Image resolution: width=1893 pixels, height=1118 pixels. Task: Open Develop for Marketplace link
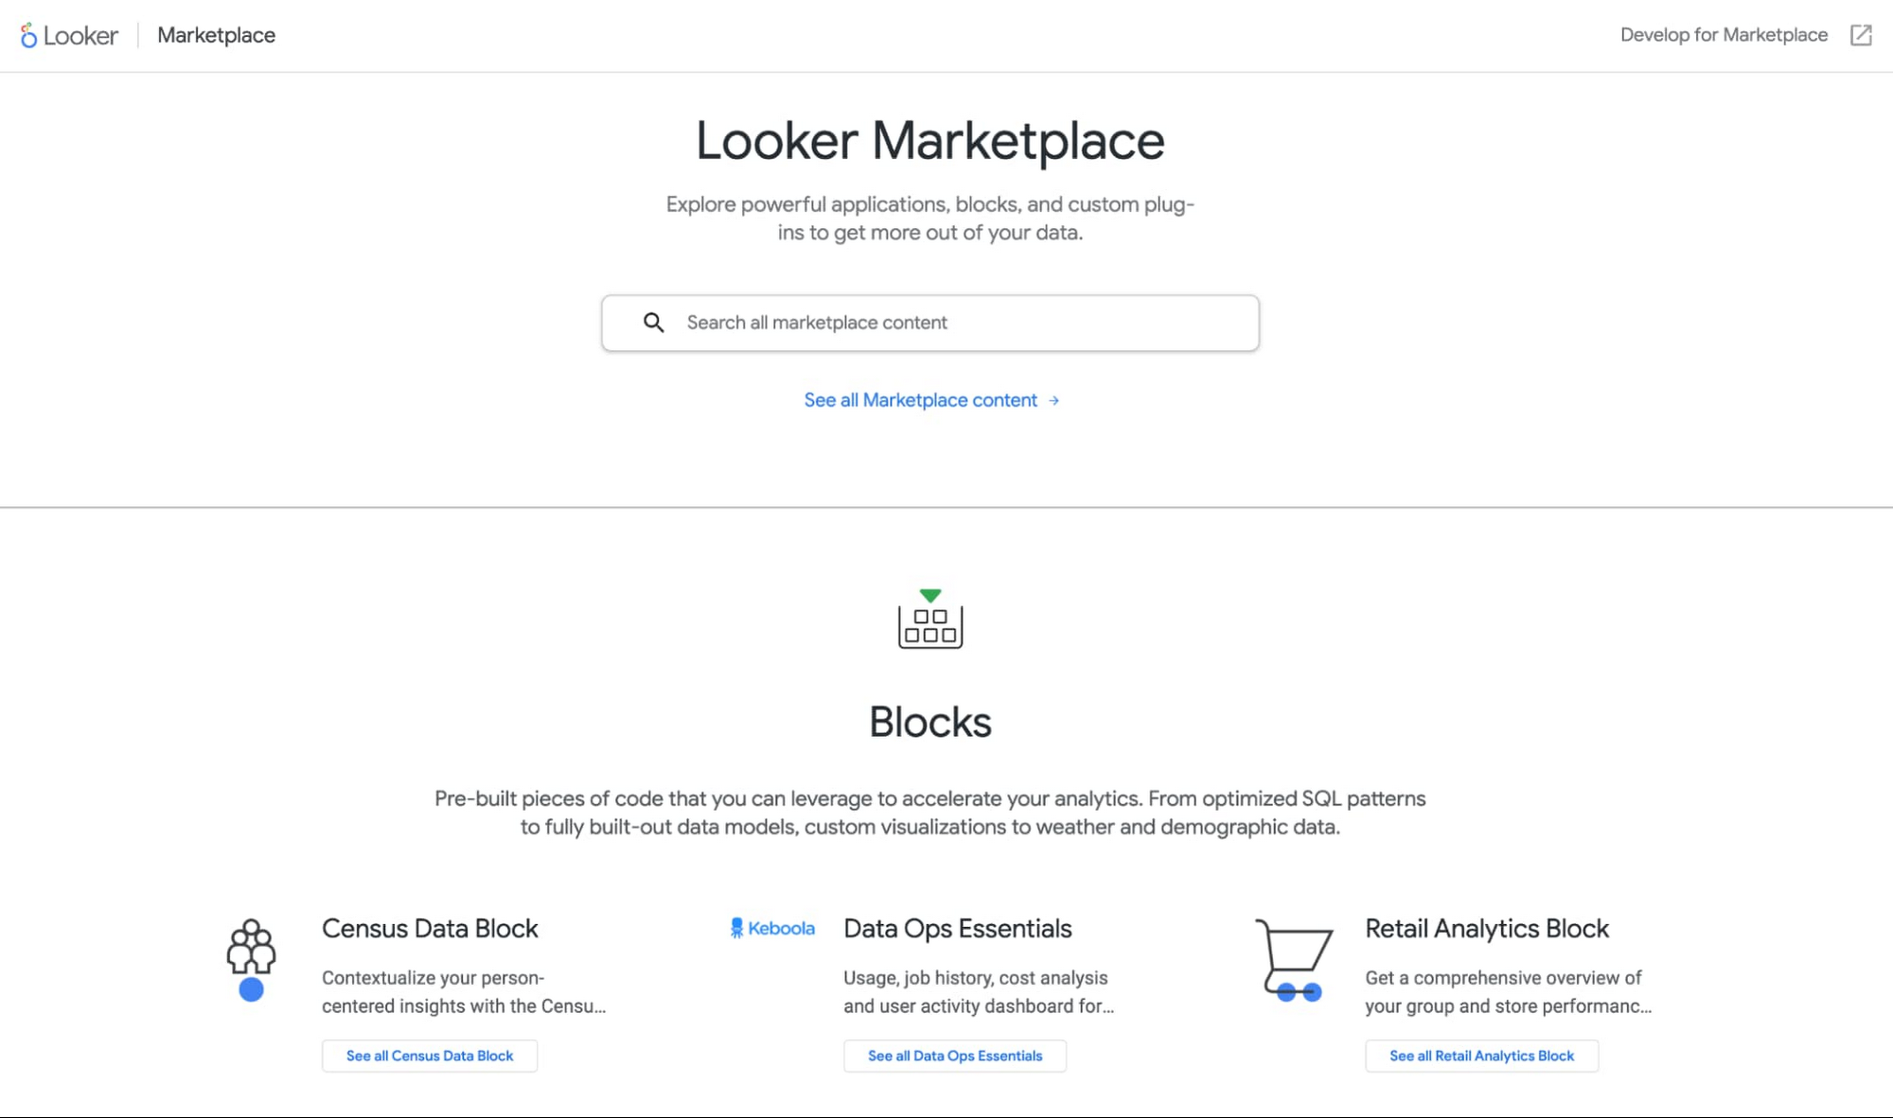tap(1724, 35)
